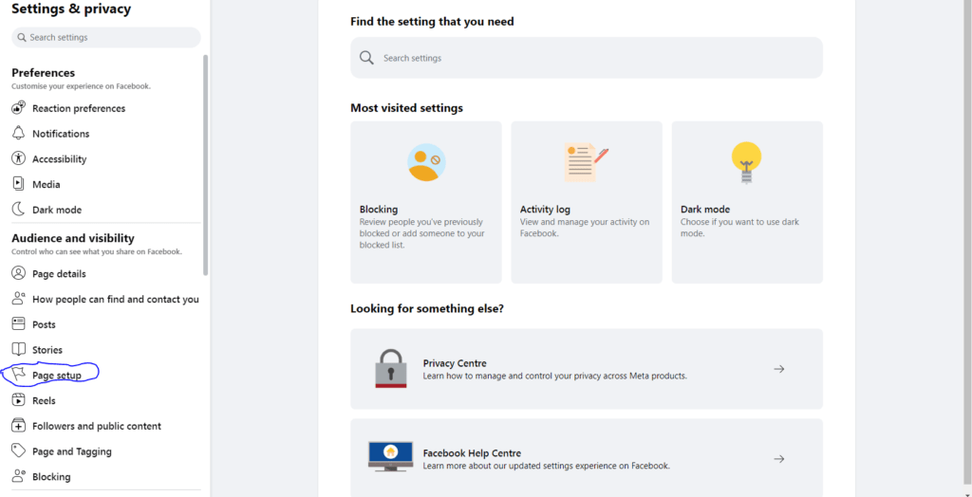Click the Dark mode moon icon

click(19, 210)
